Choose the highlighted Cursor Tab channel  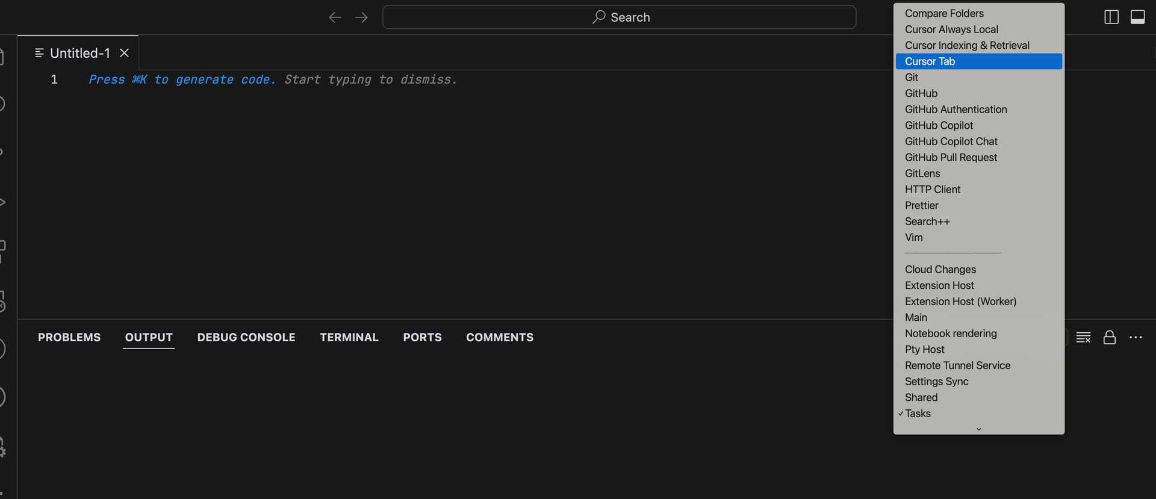tap(979, 61)
